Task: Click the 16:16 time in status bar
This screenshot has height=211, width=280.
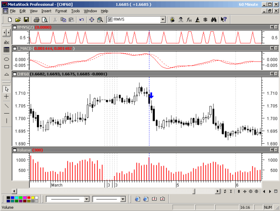Action: click(x=245, y=207)
